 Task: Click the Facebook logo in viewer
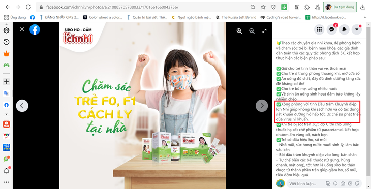coord(35,29)
